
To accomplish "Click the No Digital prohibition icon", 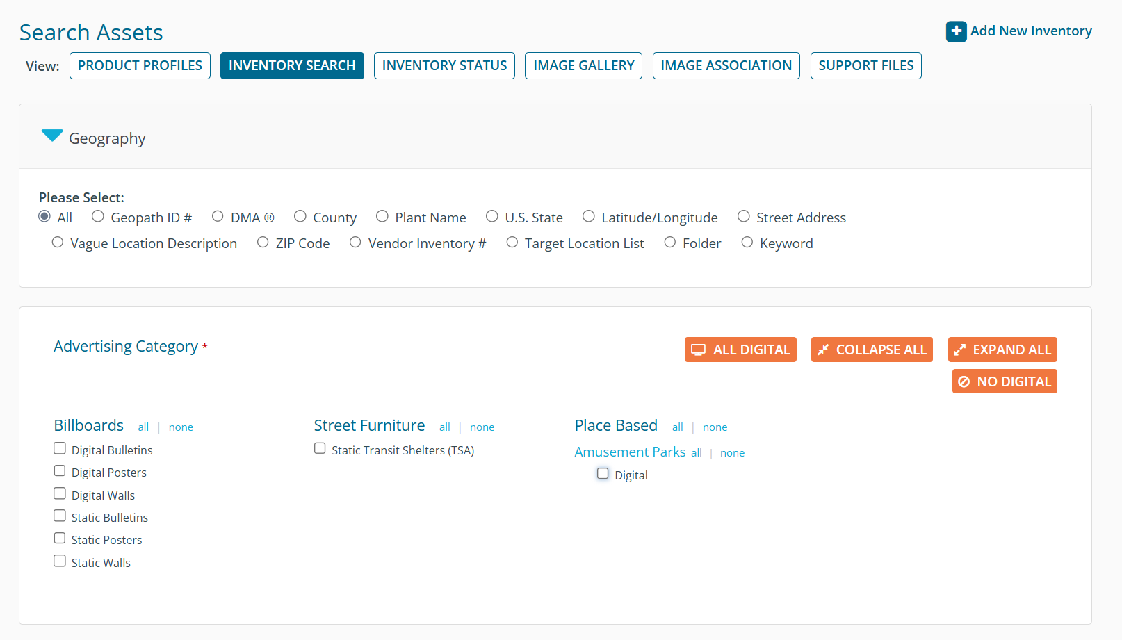I will pyautogui.click(x=964, y=381).
